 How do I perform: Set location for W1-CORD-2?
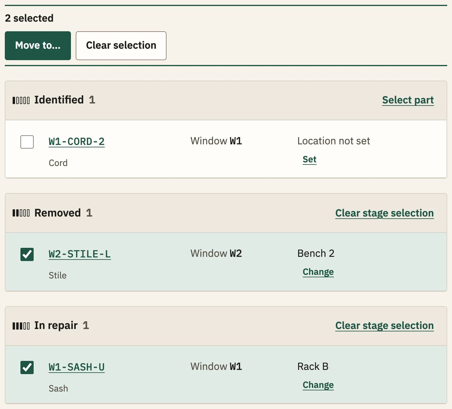(310, 159)
